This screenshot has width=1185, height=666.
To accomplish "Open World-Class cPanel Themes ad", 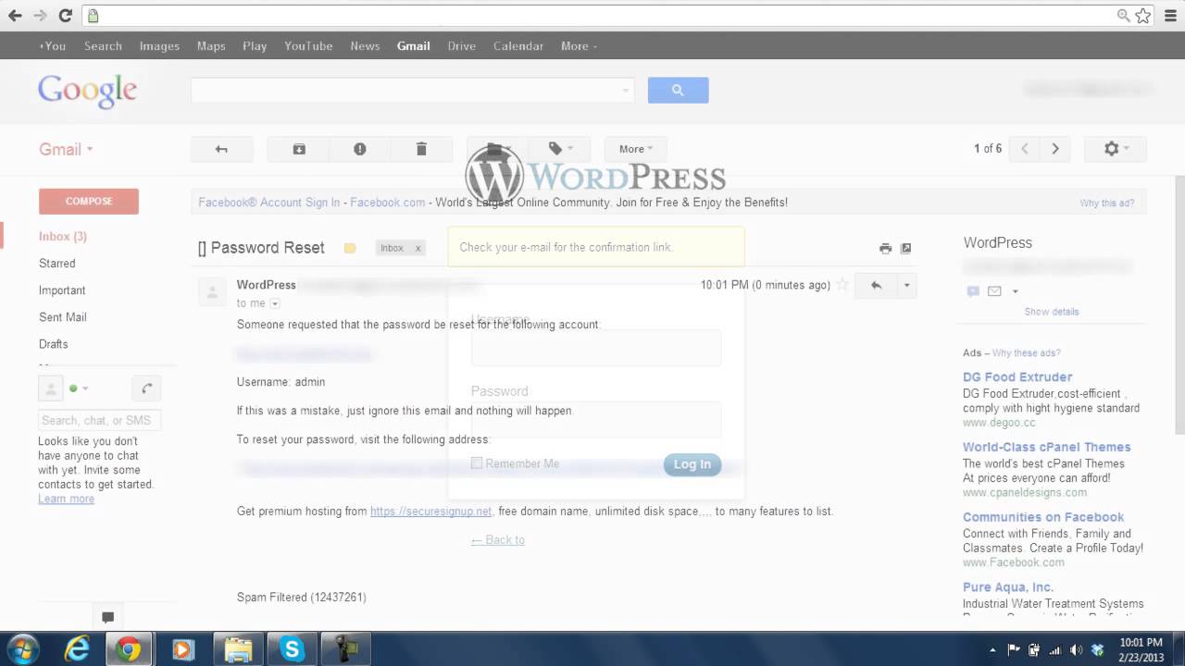I will click(1047, 447).
